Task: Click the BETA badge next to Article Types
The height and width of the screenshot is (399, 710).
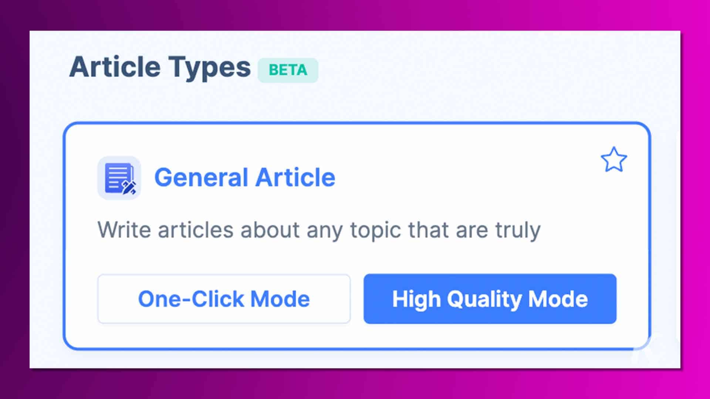Action: click(288, 69)
